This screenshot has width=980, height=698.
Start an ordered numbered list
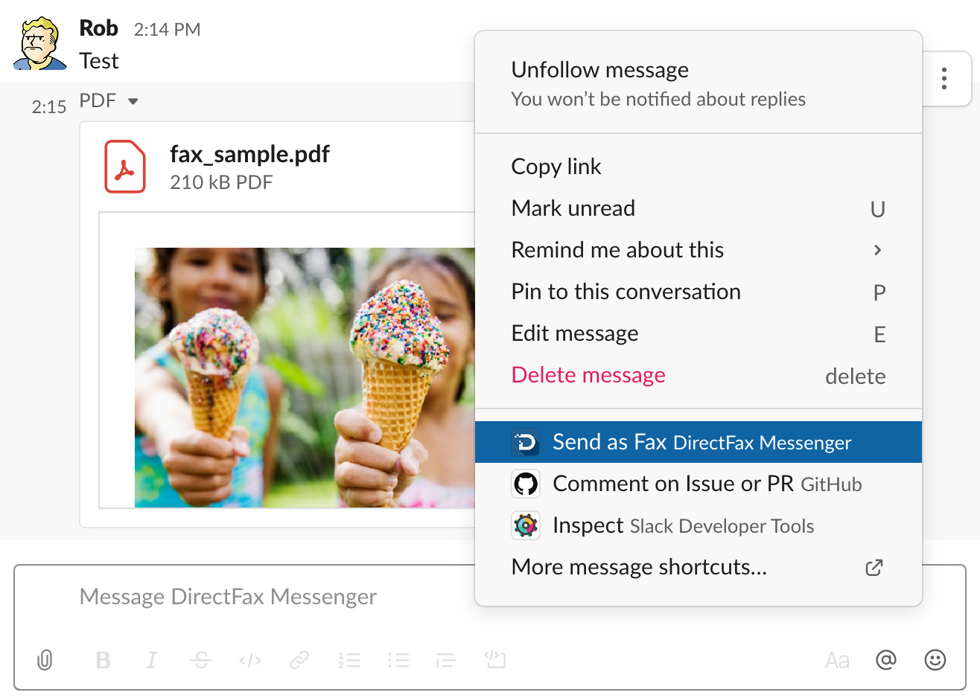(349, 660)
